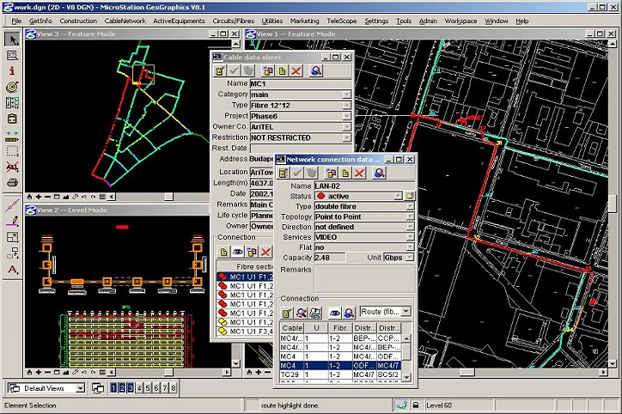Click the Name field showing LAN-02

364,186
